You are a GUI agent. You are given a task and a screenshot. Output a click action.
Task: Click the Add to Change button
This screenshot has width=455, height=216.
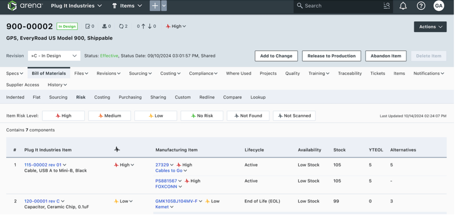click(276, 56)
